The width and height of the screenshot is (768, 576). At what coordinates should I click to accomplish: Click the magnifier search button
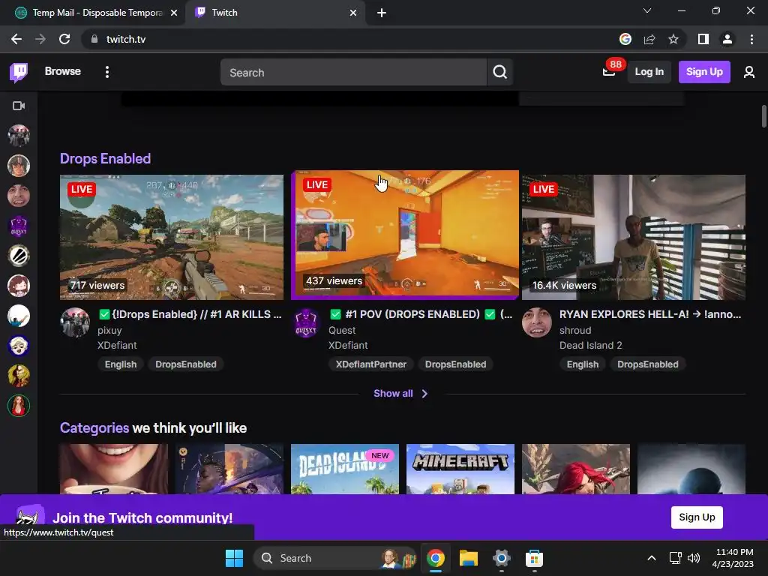coord(499,72)
